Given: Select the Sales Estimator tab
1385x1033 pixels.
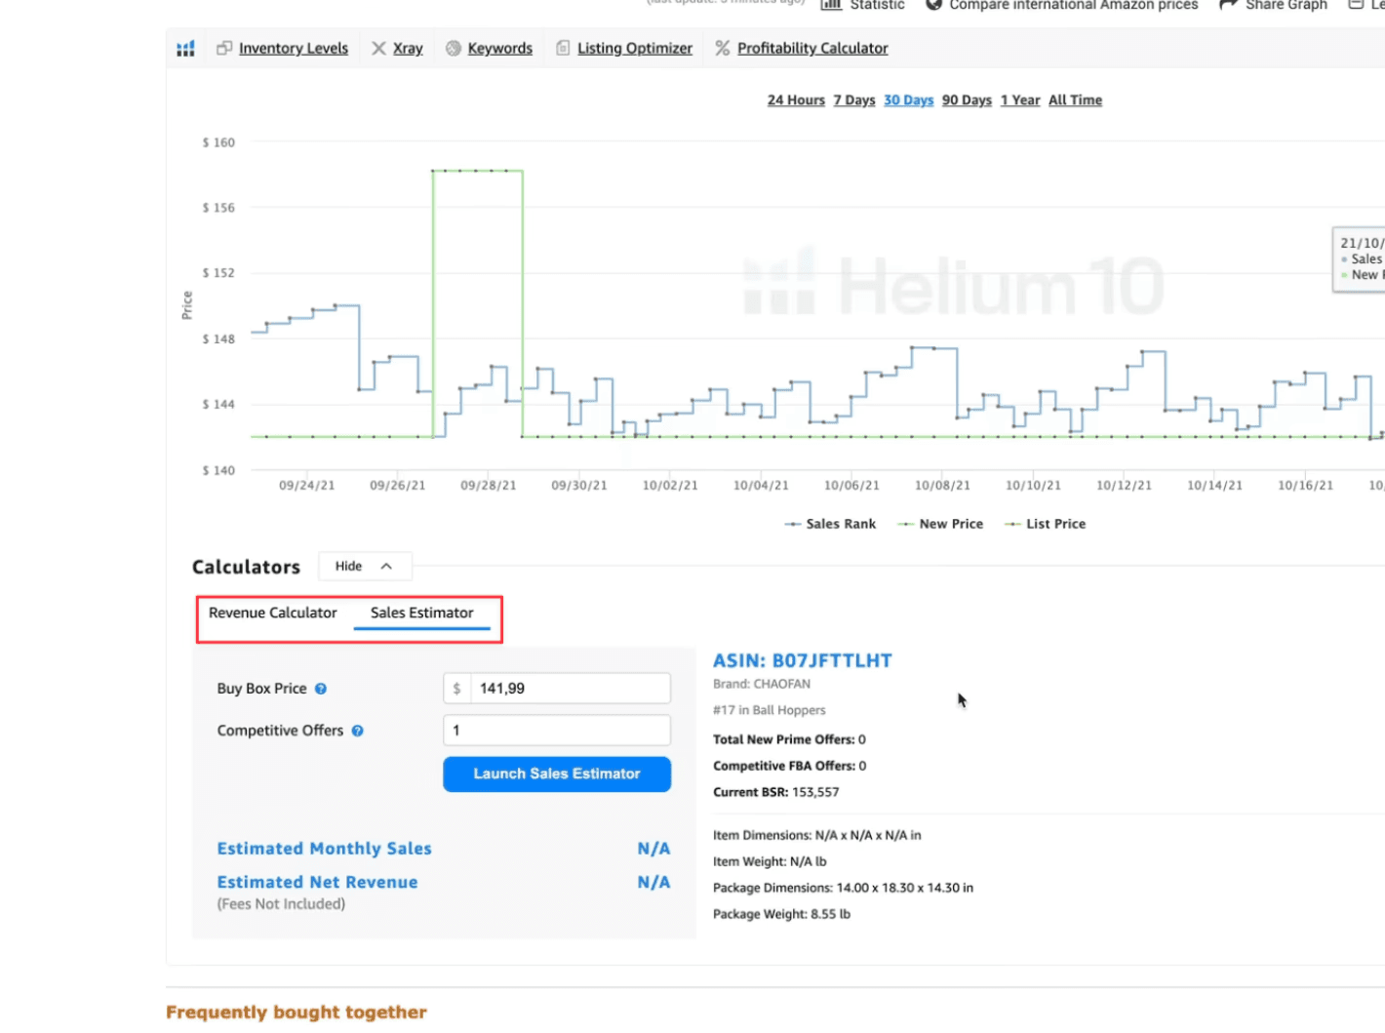Looking at the screenshot, I should [421, 613].
